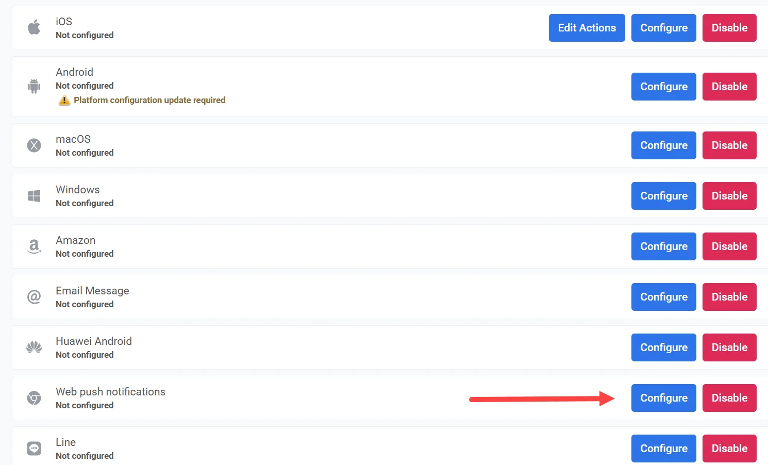Disable the Line channel
Viewport: 768px width, 465px height.
[729, 449]
